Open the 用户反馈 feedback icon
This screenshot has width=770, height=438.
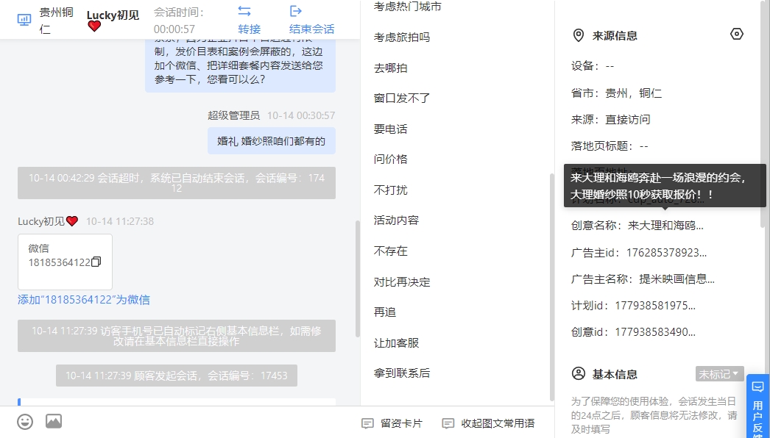(x=757, y=387)
